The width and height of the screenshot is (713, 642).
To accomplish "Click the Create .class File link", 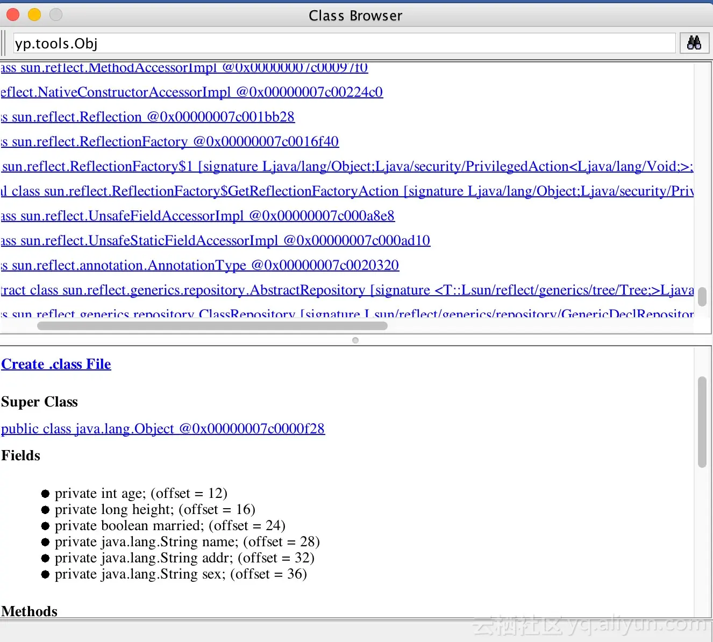I will (x=56, y=364).
